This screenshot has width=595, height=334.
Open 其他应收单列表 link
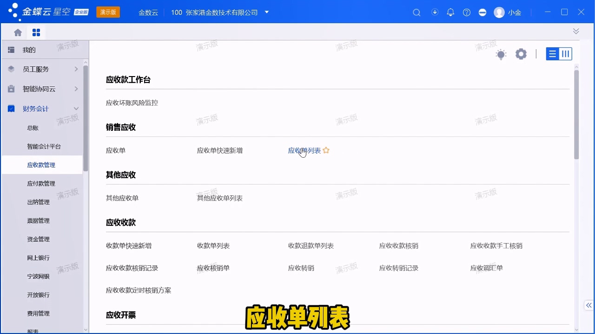click(220, 198)
